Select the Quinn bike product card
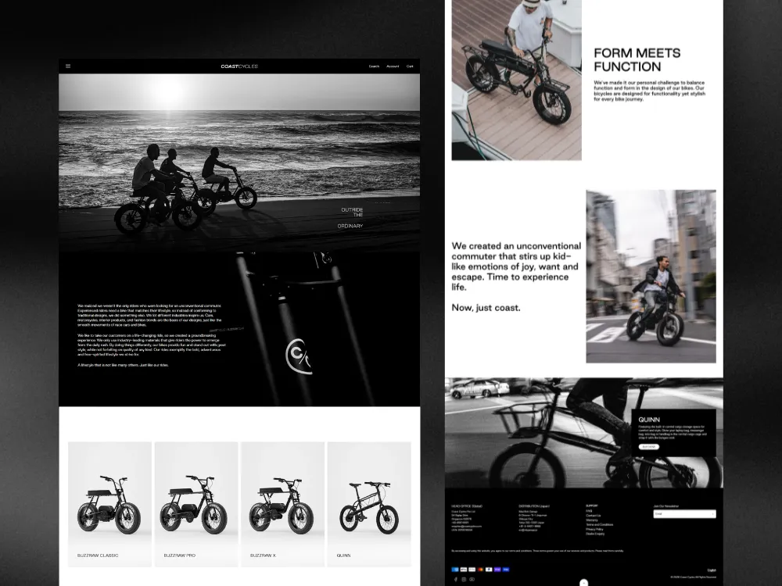 pos(369,504)
